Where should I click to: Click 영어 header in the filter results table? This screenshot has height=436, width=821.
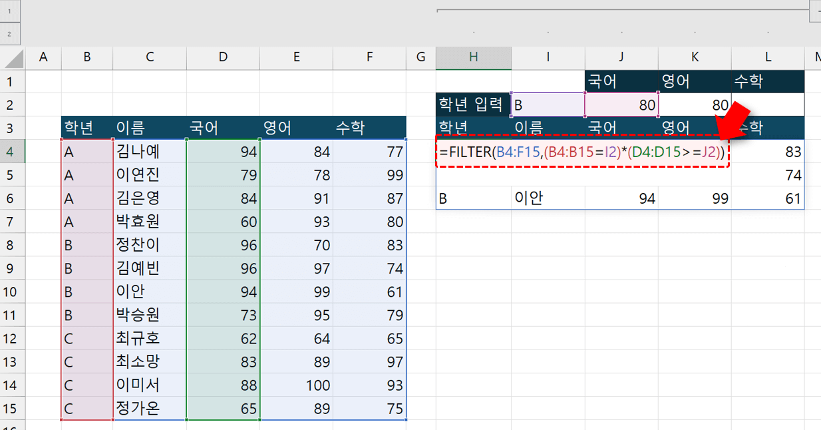click(x=695, y=128)
